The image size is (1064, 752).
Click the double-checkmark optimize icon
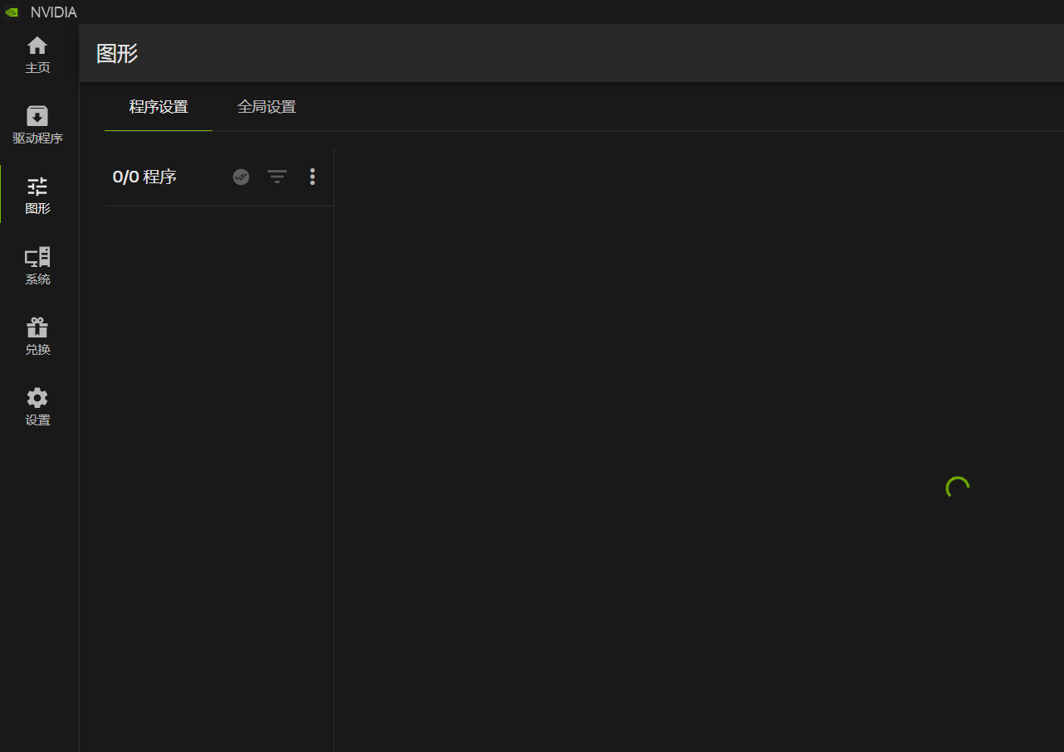pos(241,177)
